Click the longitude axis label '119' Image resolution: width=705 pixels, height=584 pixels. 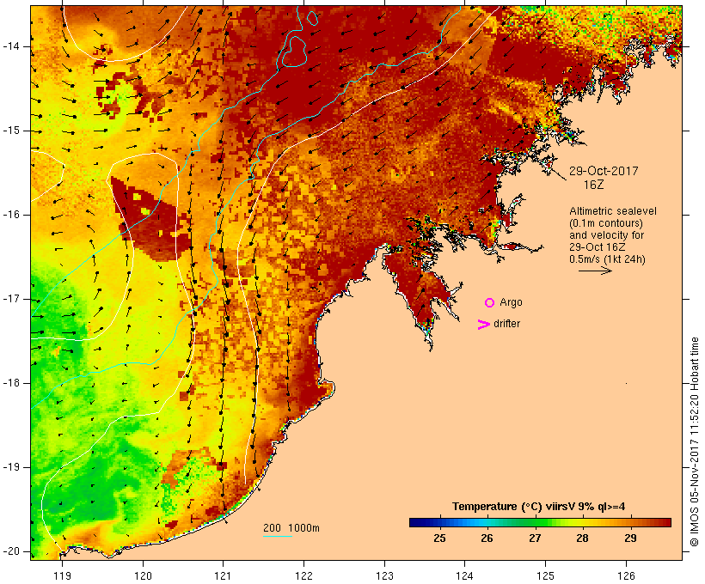tap(62, 576)
